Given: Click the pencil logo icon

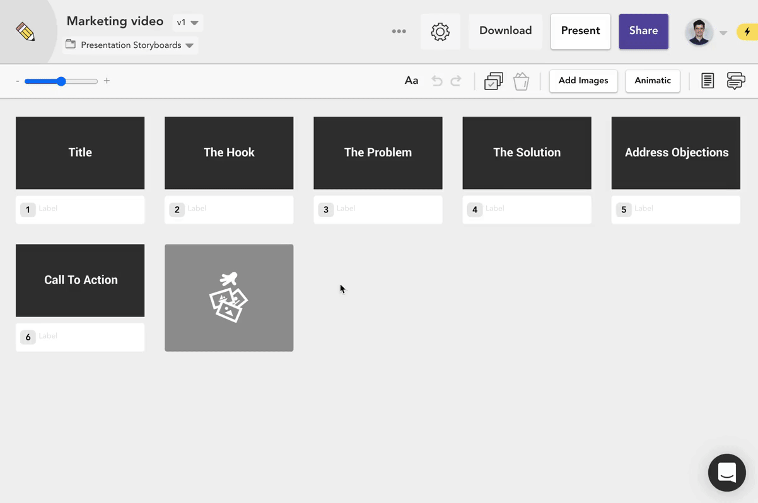Looking at the screenshot, I should click(25, 32).
